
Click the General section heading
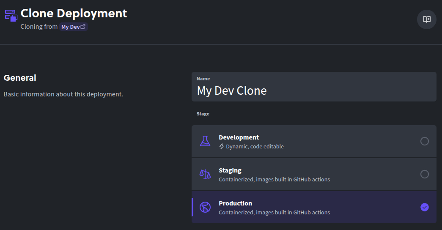point(20,78)
